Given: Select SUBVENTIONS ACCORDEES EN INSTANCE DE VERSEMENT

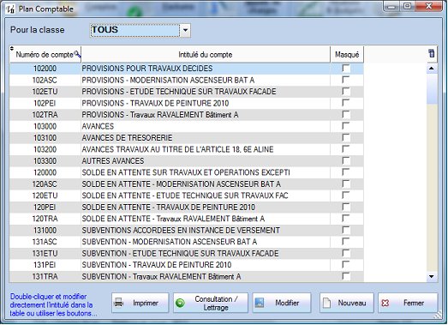Looking at the screenshot, I should [181, 230].
